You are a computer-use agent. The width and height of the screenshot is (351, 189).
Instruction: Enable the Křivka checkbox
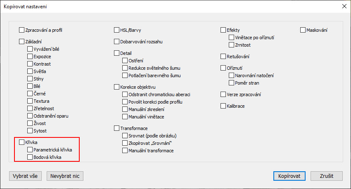(x=22, y=142)
